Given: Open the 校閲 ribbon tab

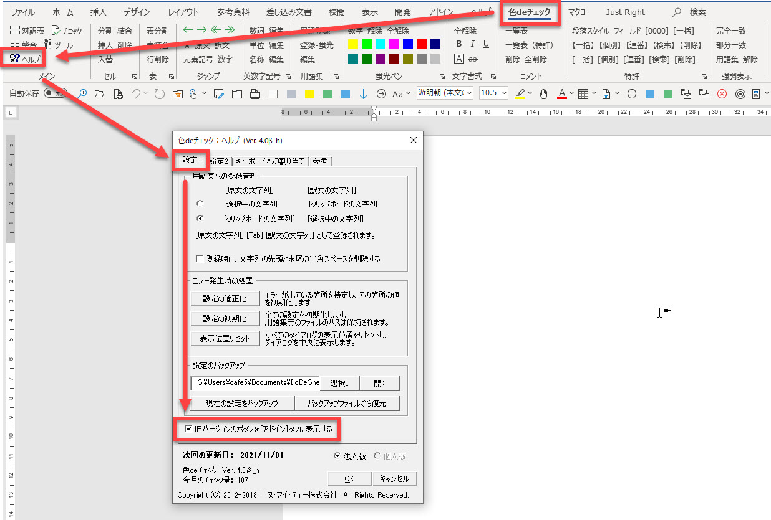Looking at the screenshot, I should coord(337,12).
